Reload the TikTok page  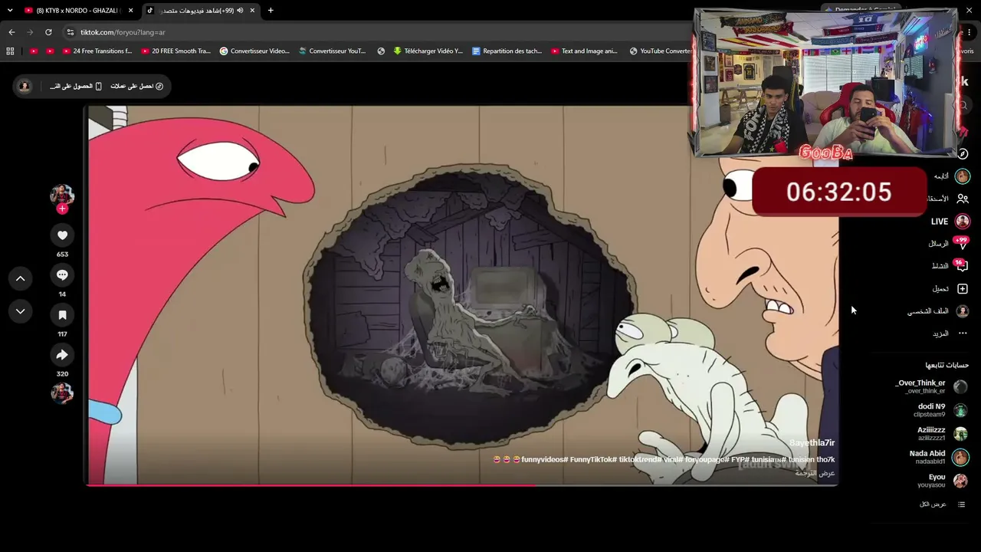pos(48,32)
